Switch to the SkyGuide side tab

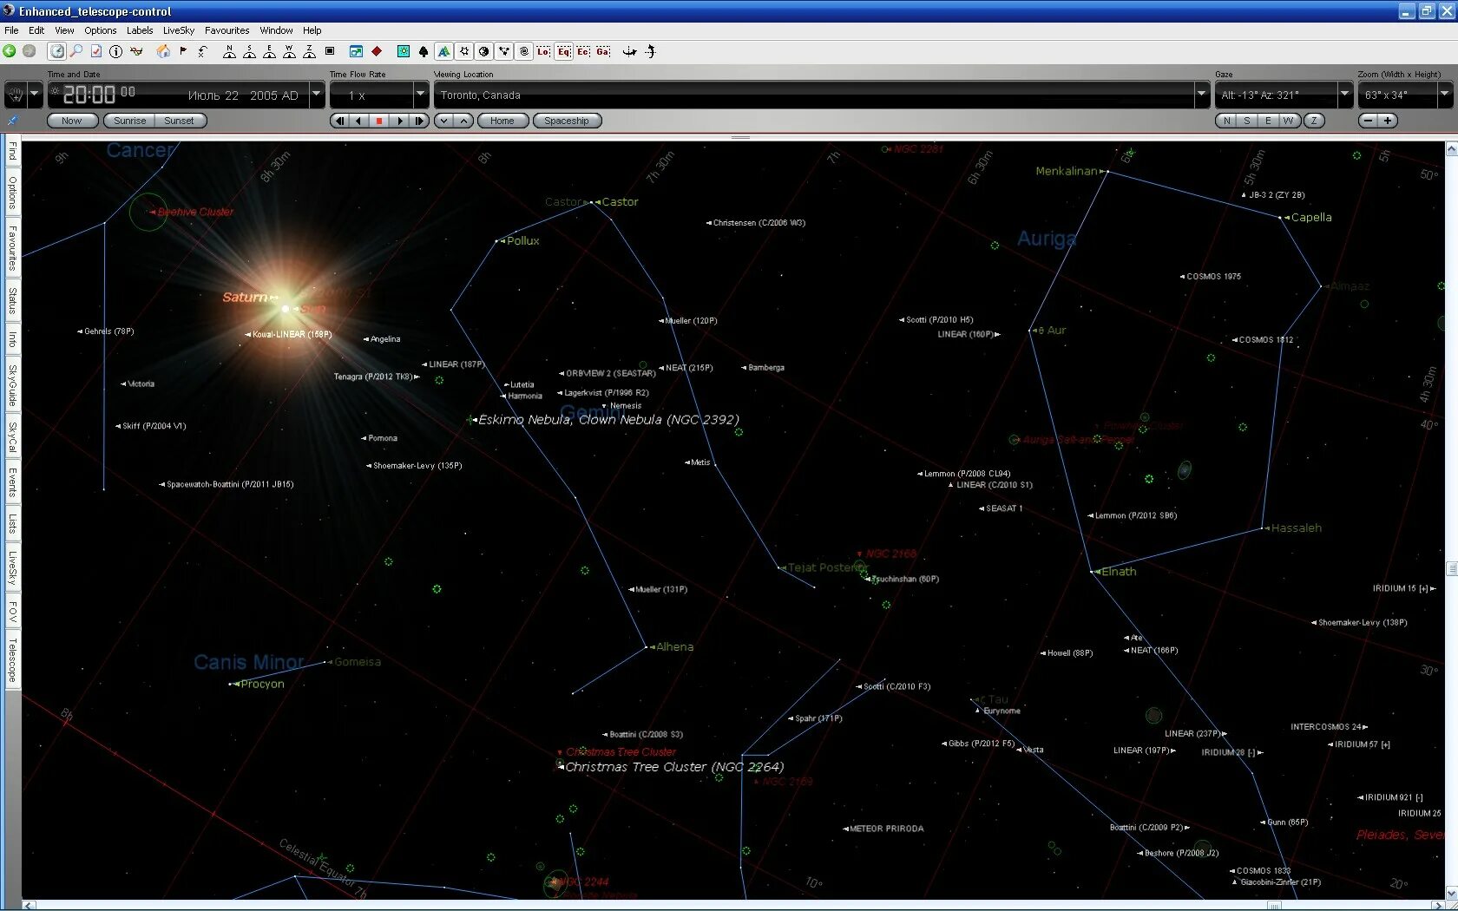pyautogui.click(x=12, y=385)
